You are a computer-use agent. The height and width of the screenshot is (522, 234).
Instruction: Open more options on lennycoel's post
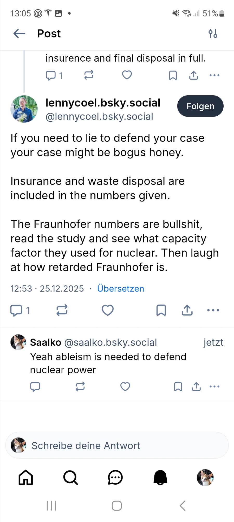pos(213,310)
